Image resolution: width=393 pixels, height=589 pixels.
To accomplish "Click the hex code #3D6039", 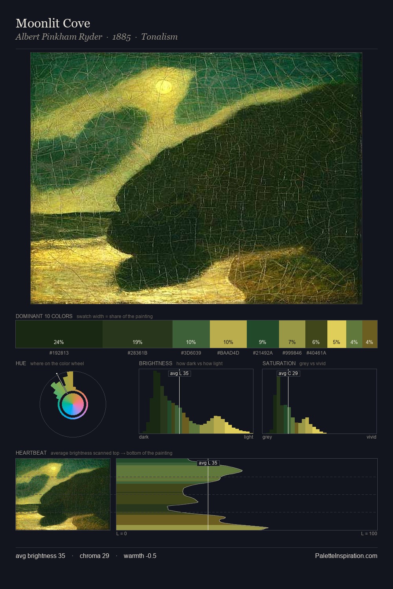I will (x=191, y=353).
